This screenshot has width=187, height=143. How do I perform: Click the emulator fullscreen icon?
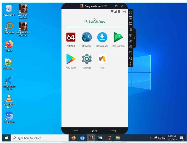[x=131, y=12]
